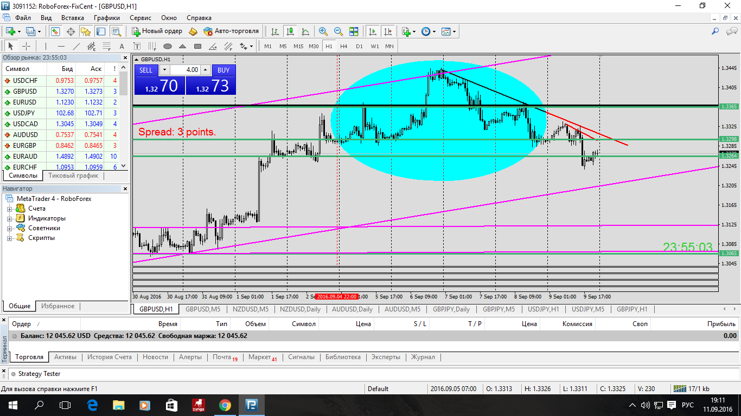Expand the Советники tree node

[9, 228]
